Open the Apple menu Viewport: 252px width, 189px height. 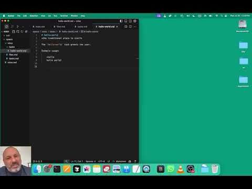4,16
